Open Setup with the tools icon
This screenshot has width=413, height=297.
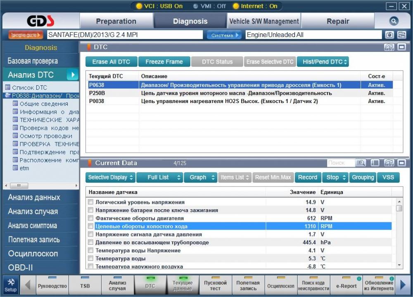[11, 285]
